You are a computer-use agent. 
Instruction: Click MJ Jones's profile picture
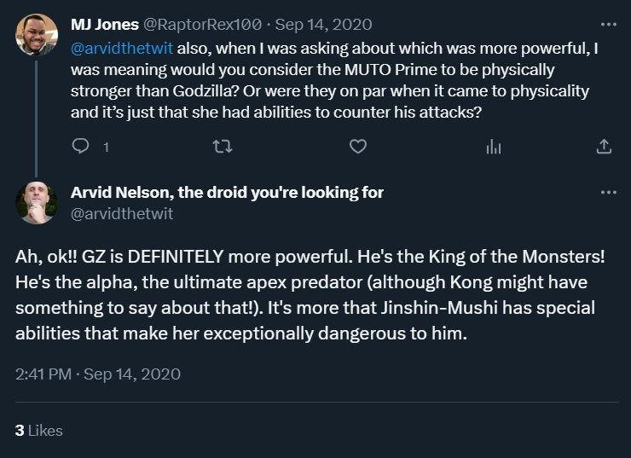tap(37, 34)
